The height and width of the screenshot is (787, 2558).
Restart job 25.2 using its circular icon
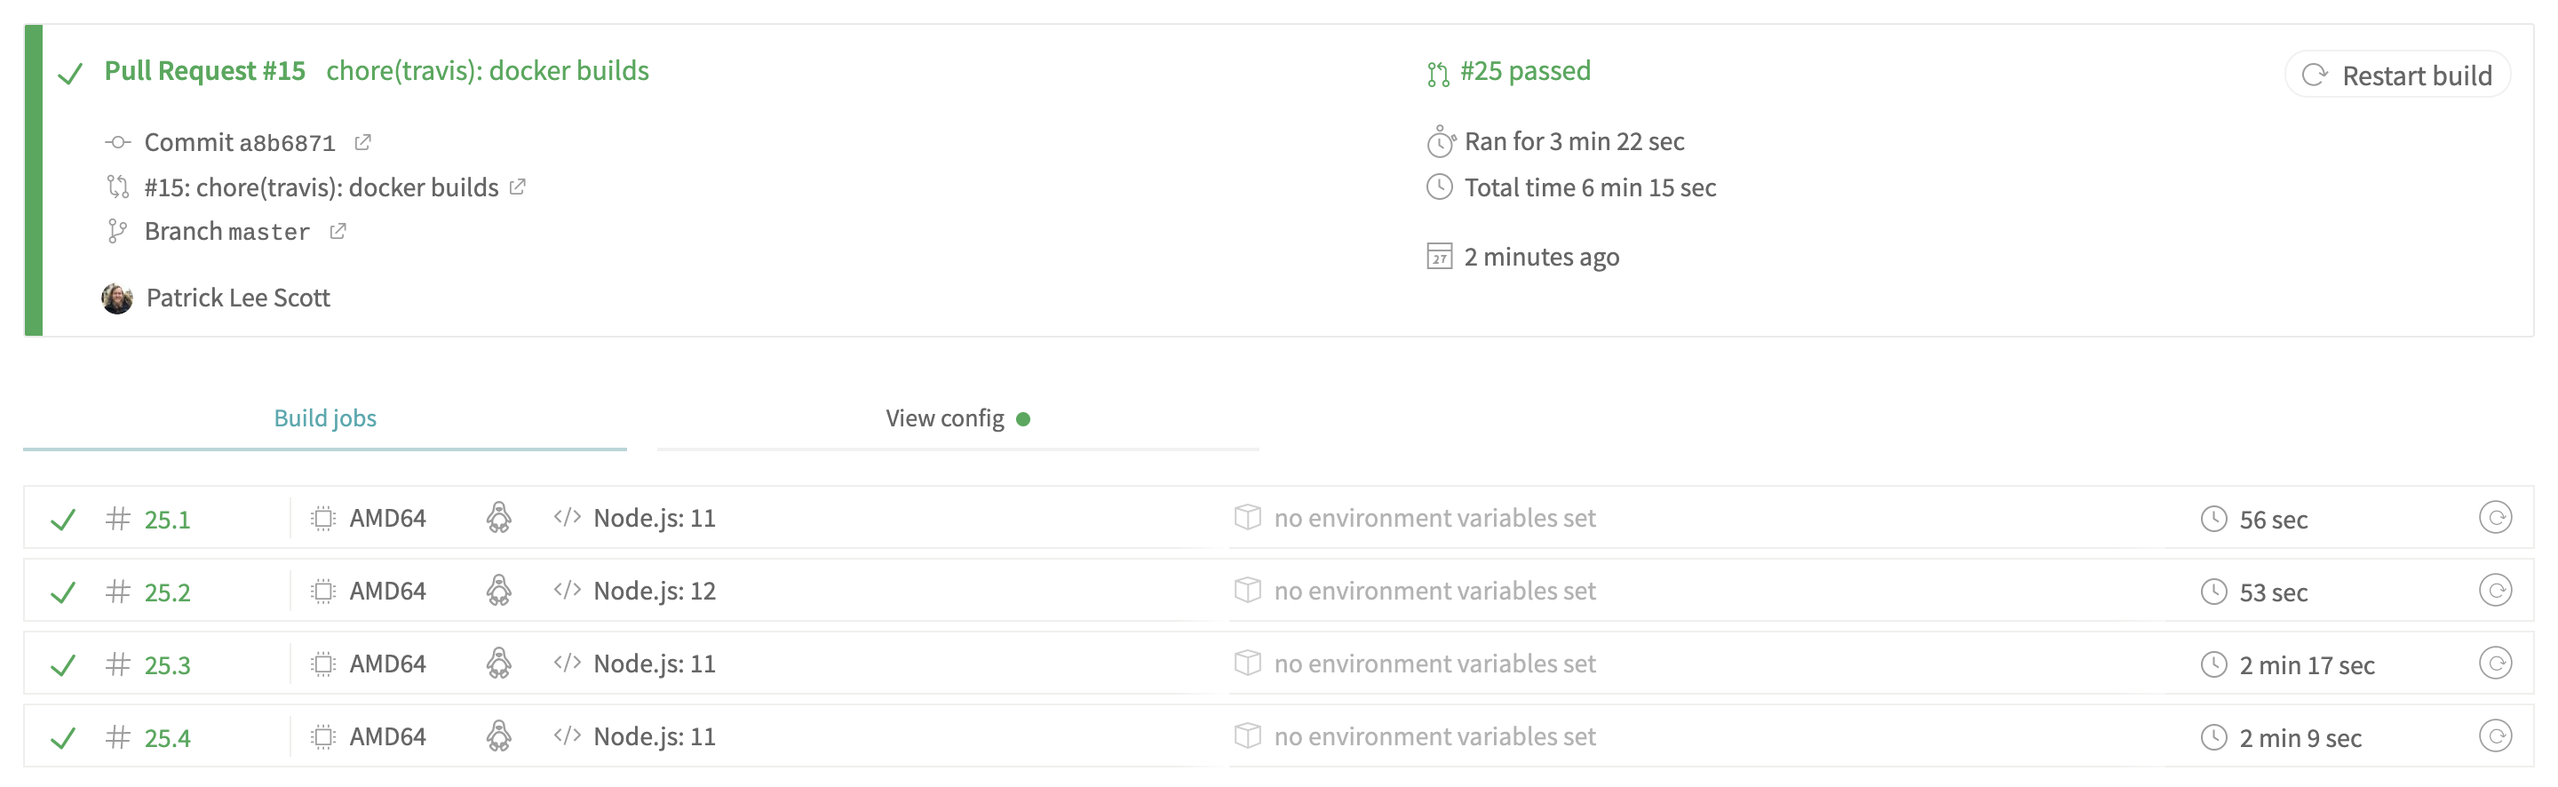(2494, 590)
